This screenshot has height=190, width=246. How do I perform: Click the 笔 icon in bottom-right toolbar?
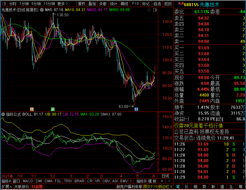pos(178,187)
